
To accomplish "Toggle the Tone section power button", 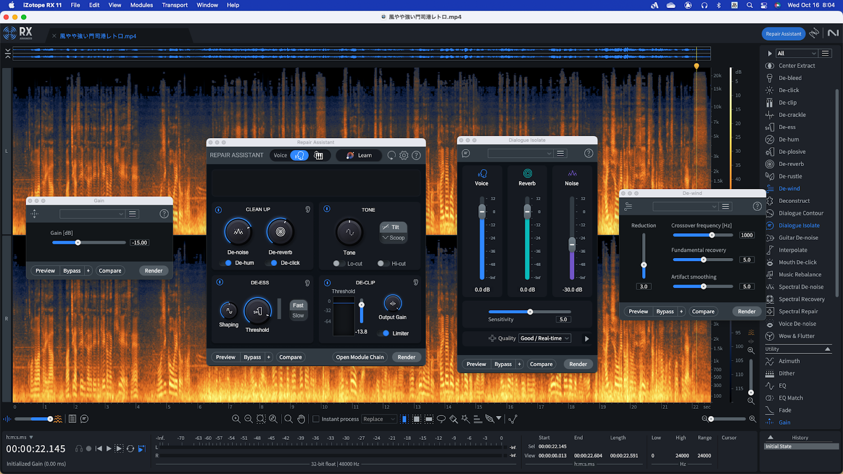I will click(x=327, y=209).
